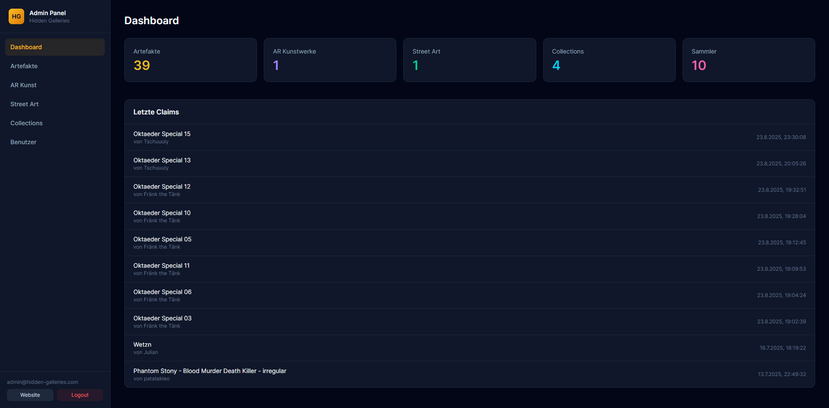The width and height of the screenshot is (829, 408).
Task: Select the Oktaeder Special 12 claim row
Action: (x=469, y=190)
